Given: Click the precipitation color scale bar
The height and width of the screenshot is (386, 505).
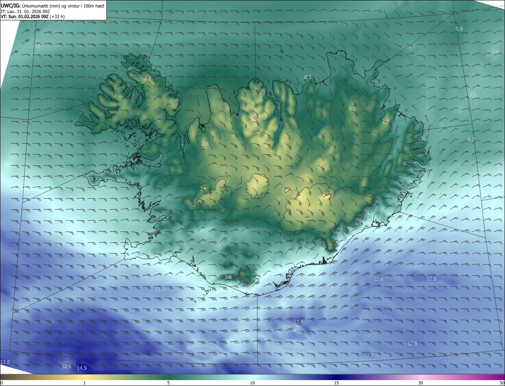Looking at the screenshot, I should [x=252, y=377].
